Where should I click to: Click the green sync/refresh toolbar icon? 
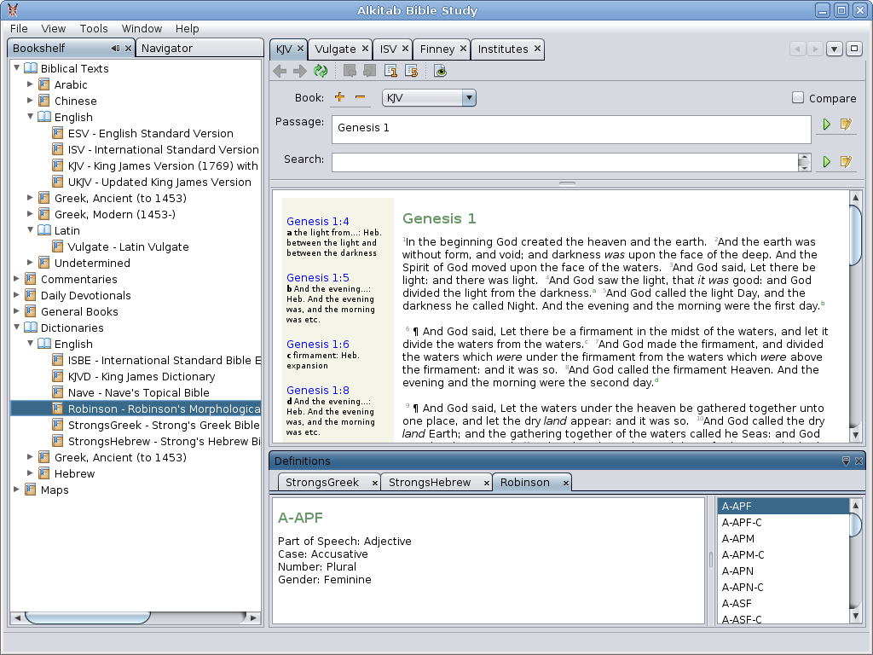[321, 72]
